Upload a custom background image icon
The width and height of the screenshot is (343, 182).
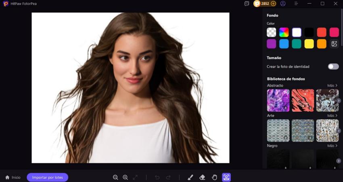[x=334, y=44]
